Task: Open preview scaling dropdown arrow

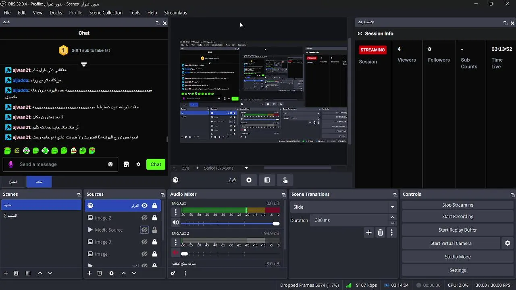Action: tap(246, 168)
